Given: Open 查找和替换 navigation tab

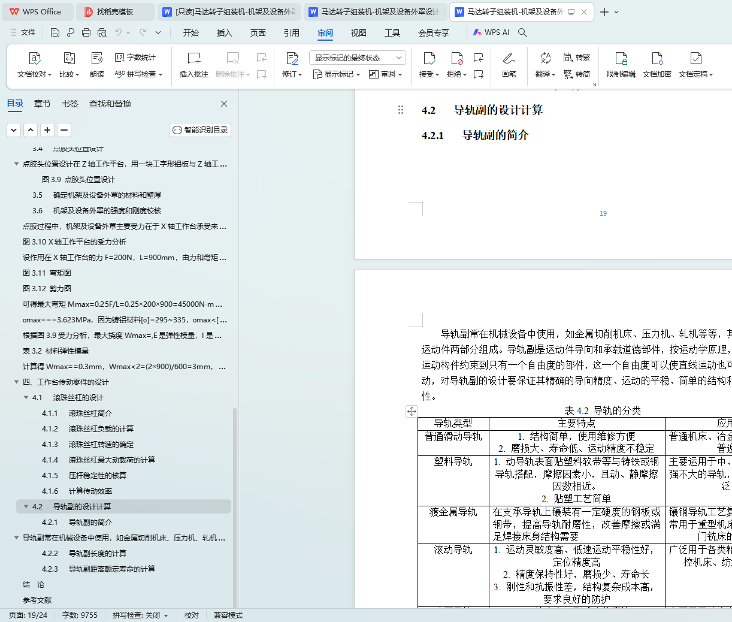Looking at the screenshot, I should click(110, 104).
